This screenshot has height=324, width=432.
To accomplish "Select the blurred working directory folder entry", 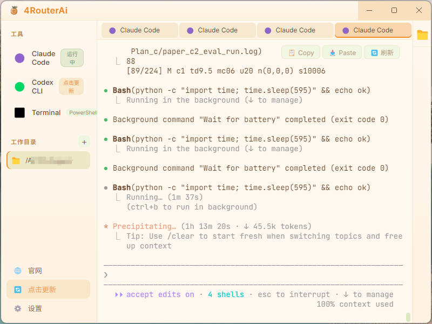I will coord(49,160).
